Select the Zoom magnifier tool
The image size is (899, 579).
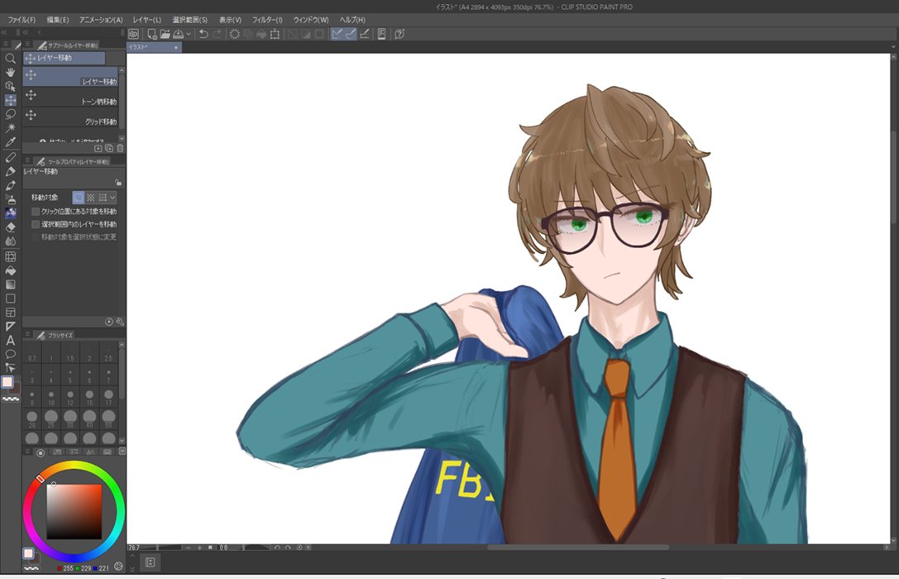(x=10, y=59)
